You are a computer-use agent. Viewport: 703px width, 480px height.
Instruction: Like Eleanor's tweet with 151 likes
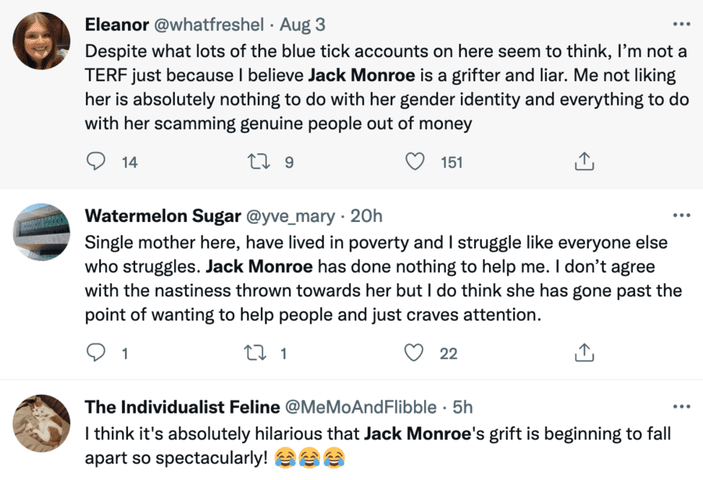click(x=416, y=162)
